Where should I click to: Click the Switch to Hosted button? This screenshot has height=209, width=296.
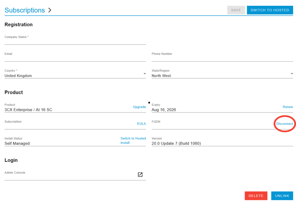coord(270,10)
